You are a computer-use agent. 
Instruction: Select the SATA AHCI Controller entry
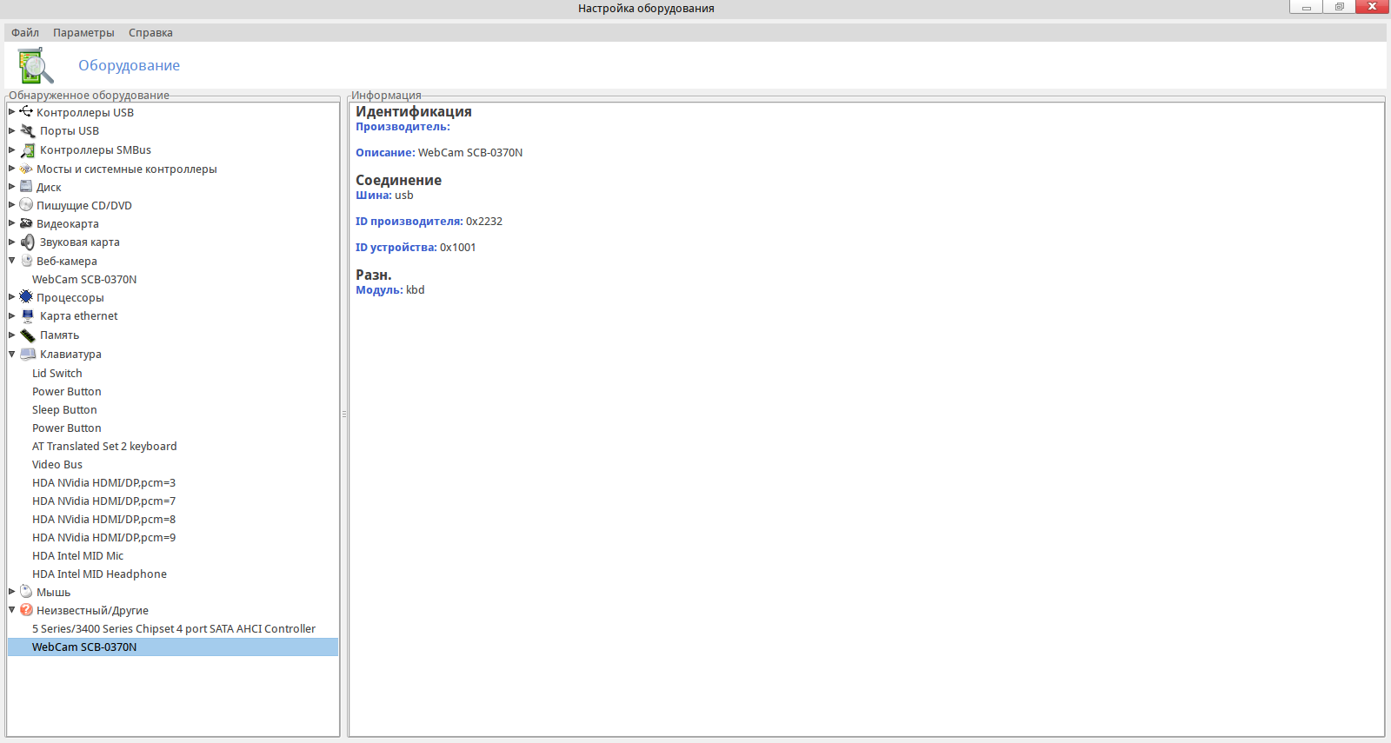tap(174, 628)
